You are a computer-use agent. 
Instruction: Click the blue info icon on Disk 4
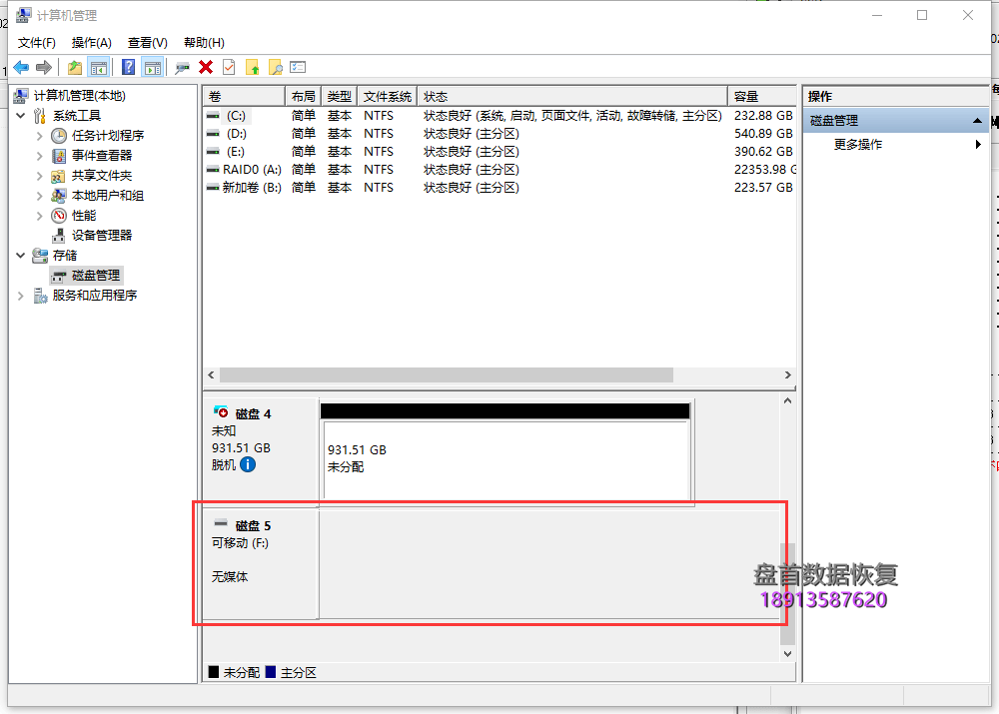pos(248,464)
